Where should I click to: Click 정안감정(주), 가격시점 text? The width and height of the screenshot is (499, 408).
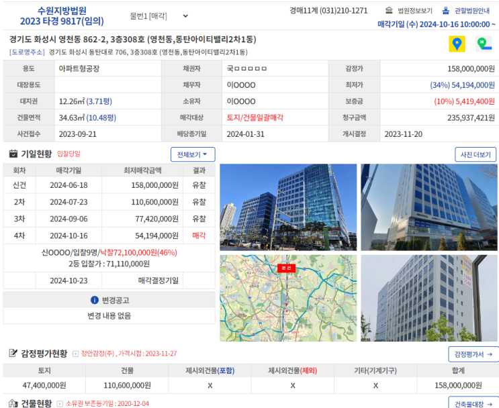click(129, 354)
